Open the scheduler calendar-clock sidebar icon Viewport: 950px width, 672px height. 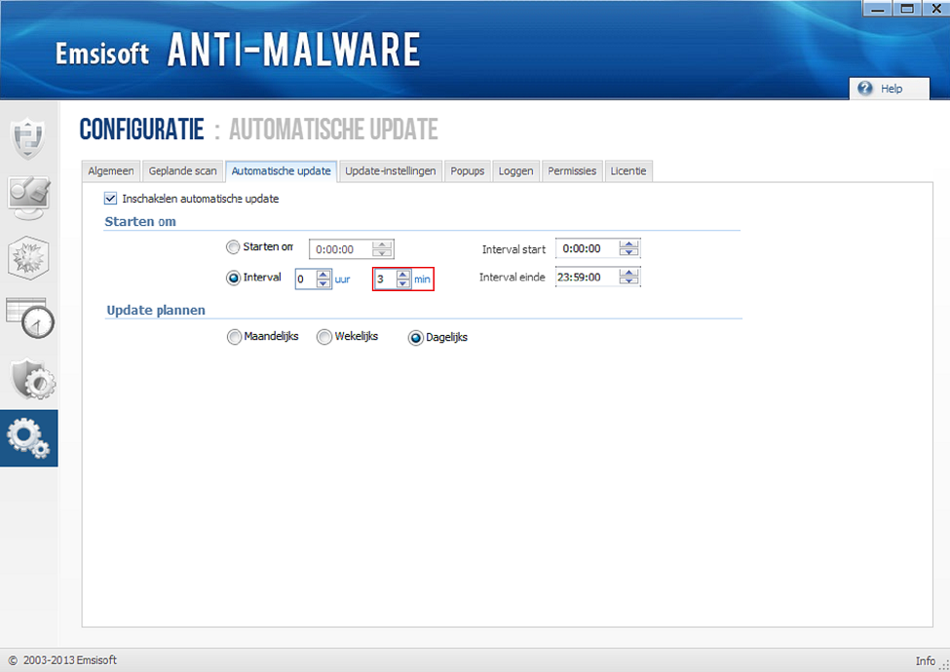(29, 317)
